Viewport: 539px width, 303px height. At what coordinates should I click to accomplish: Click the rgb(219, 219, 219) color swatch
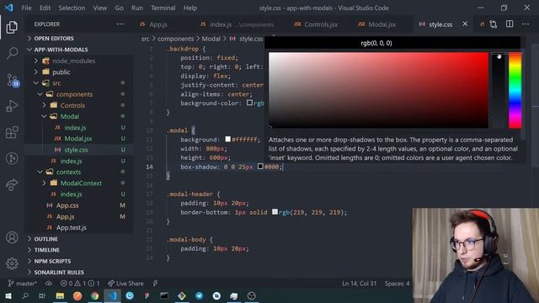(275, 212)
